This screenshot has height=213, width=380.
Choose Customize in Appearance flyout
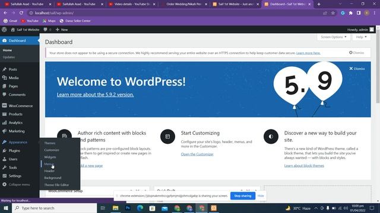[x=52, y=150]
